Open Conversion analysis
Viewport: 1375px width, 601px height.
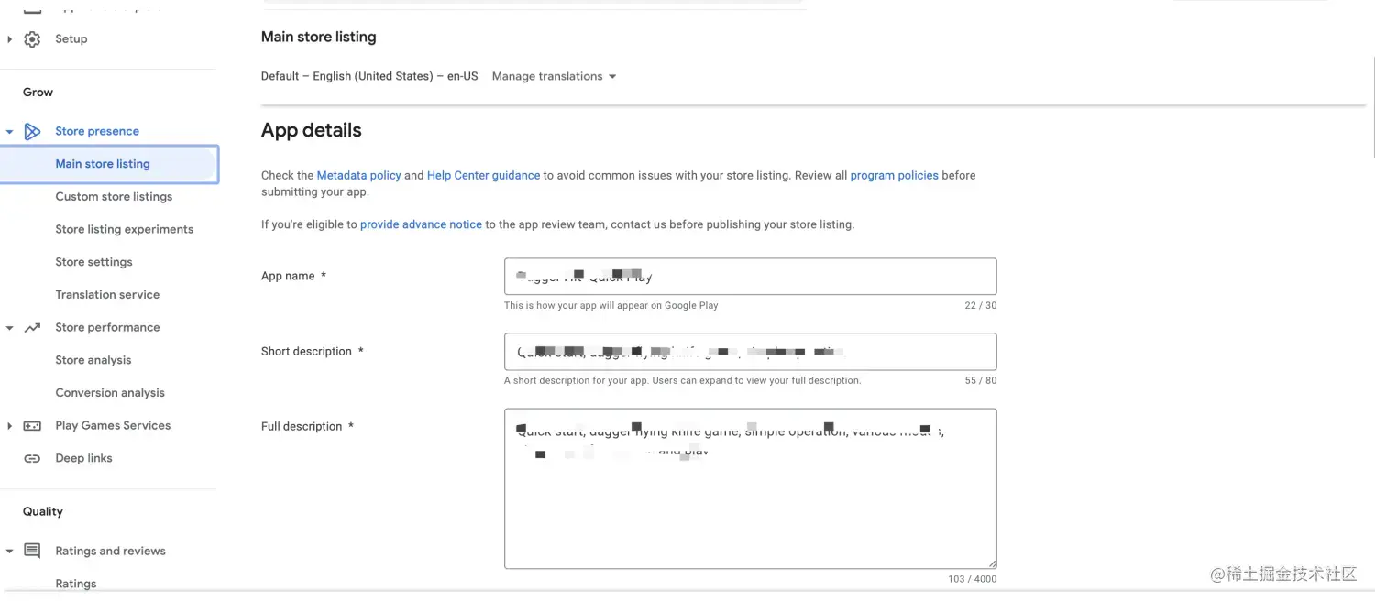(x=110, y=393)
